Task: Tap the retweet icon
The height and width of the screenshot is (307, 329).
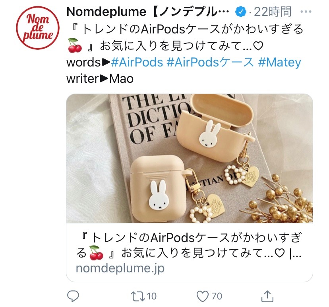Action: pos(137,296)
